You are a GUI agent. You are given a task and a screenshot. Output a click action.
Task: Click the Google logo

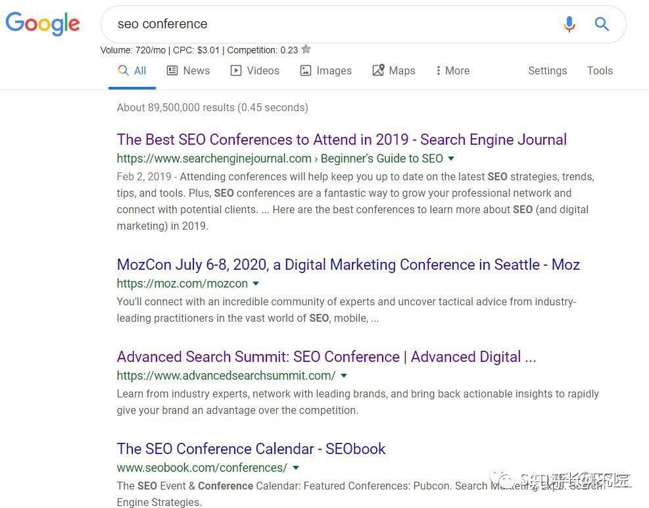click(x=43, y=24)
